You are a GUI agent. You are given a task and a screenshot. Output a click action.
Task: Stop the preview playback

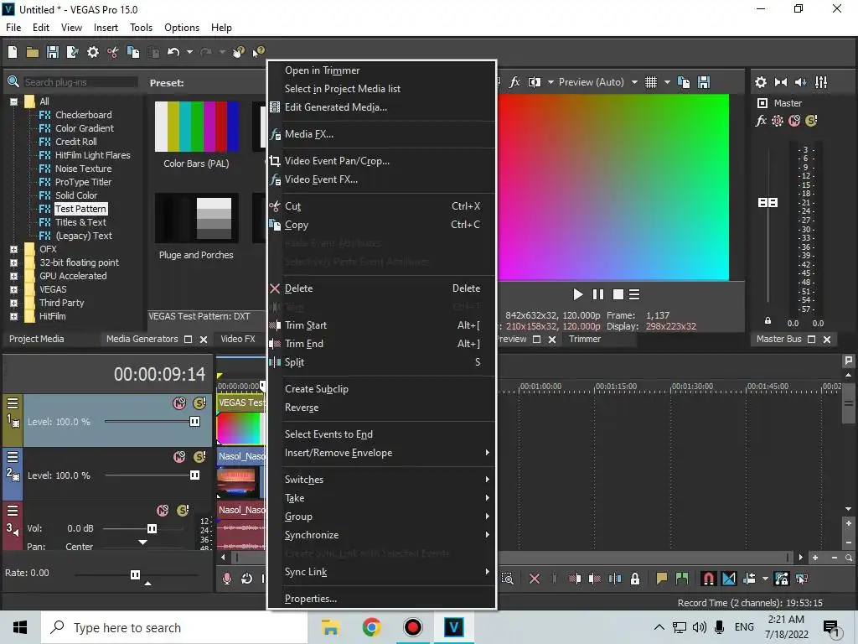coord(618,294)
